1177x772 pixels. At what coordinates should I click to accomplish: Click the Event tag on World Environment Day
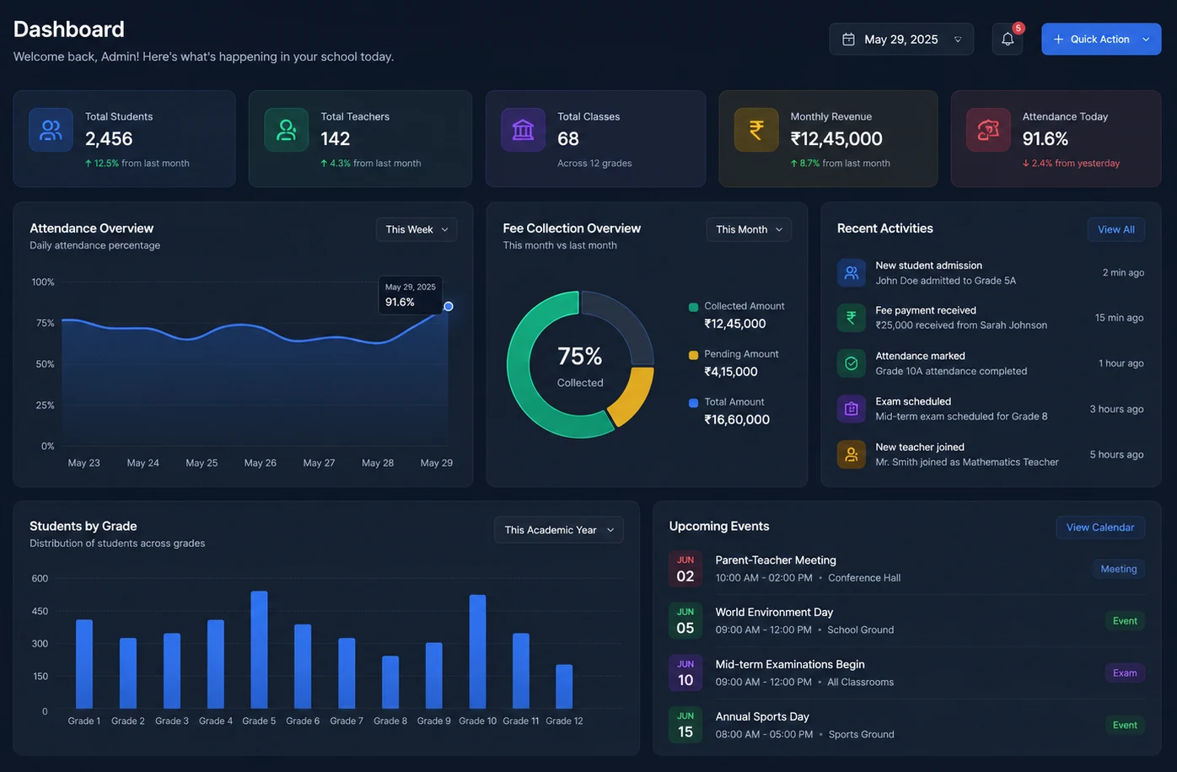coord(1125,621)
